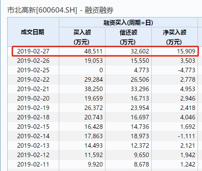Click buy amount value 48,511
The height and width of the screenshot is (171, 202).
(x=93, y=51)
